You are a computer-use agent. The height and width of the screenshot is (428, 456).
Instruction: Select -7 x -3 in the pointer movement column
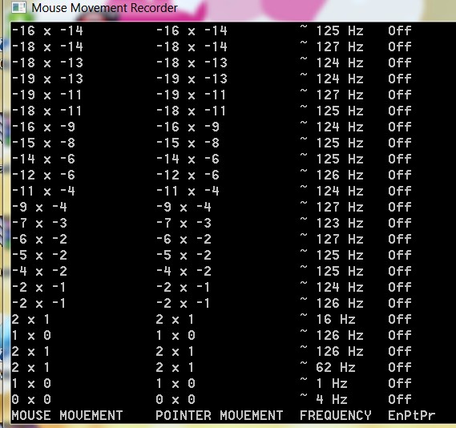click(x=184, y=223)
